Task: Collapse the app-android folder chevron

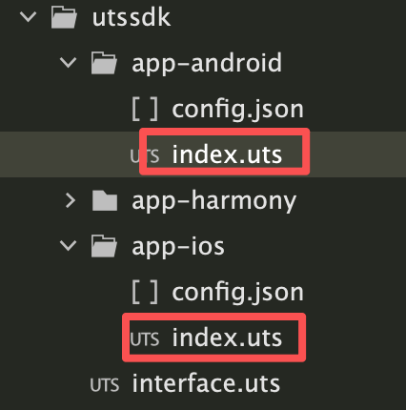Action: pyautogui.click(x=69, y=63)
